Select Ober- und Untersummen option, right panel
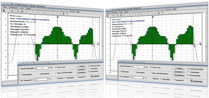The image size is (209, 98). 151,73
